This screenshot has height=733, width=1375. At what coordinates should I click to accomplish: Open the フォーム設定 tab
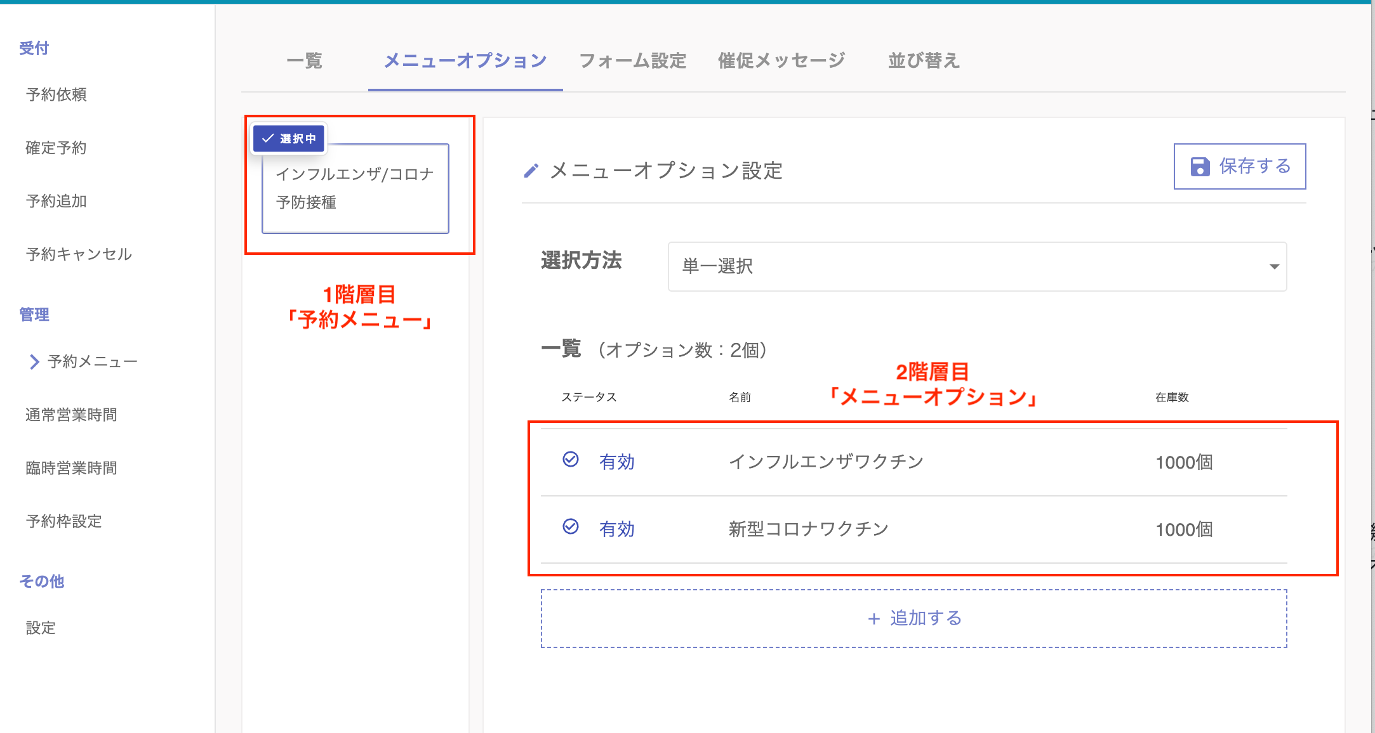[632, 61]
